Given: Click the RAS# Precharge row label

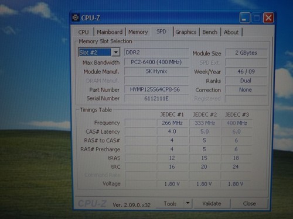Looking at the screenshot, I should point(100,150).
